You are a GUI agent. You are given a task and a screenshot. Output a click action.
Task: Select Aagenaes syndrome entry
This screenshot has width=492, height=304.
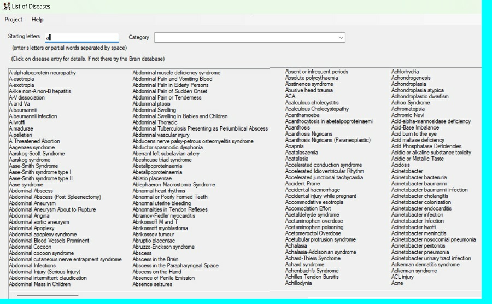(32, 148)
